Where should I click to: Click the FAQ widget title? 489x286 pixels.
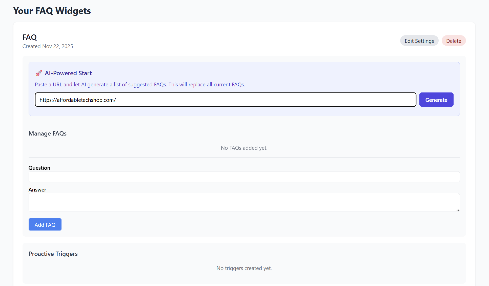pyautogui.click(x=29, y=37)
